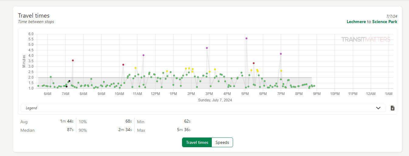Click the TransitMatters watermark logo on chart

366,39
